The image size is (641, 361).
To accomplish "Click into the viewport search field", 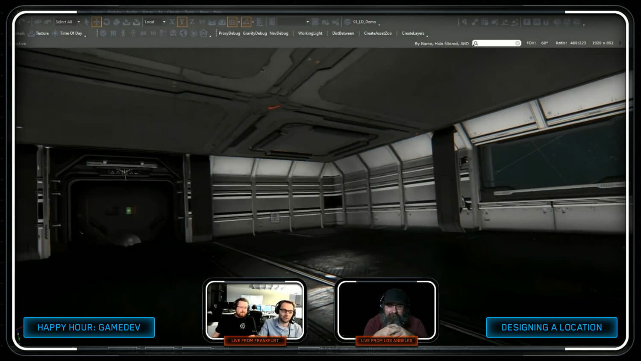I will pyautogui.click(x=497, y=43).
